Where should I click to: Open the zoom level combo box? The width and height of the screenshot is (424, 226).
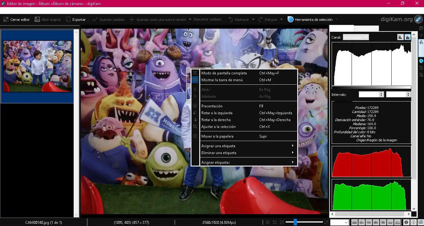tap(339, 222)
